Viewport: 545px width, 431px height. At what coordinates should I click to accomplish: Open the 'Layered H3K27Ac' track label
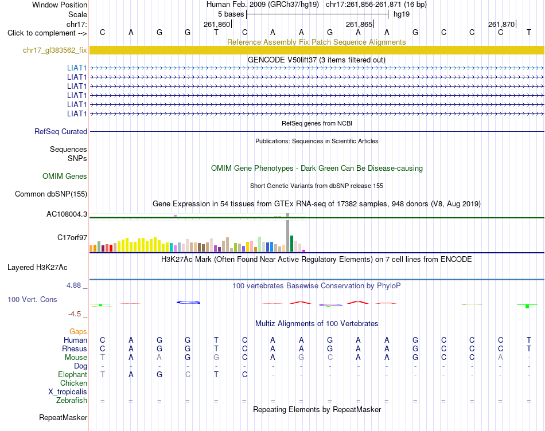(37, 268)
